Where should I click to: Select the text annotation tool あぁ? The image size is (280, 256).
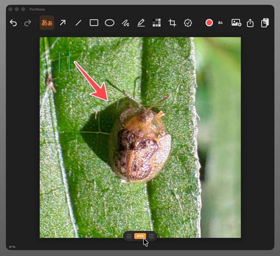tap(47, 23)
